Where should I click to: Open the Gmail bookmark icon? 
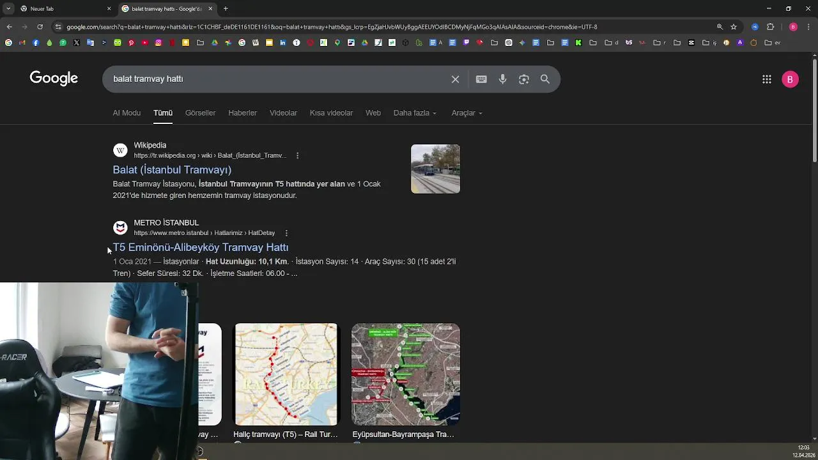(22, 43)
